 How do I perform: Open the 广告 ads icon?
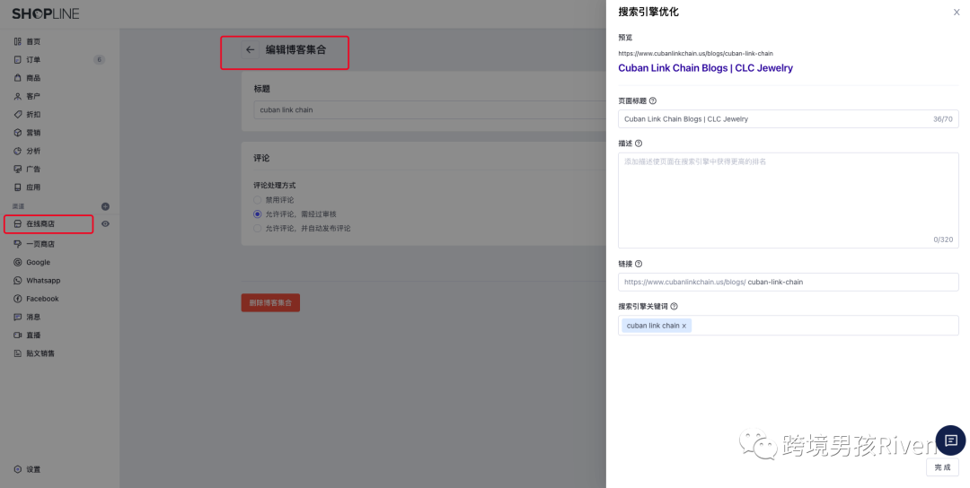point(17,170)
